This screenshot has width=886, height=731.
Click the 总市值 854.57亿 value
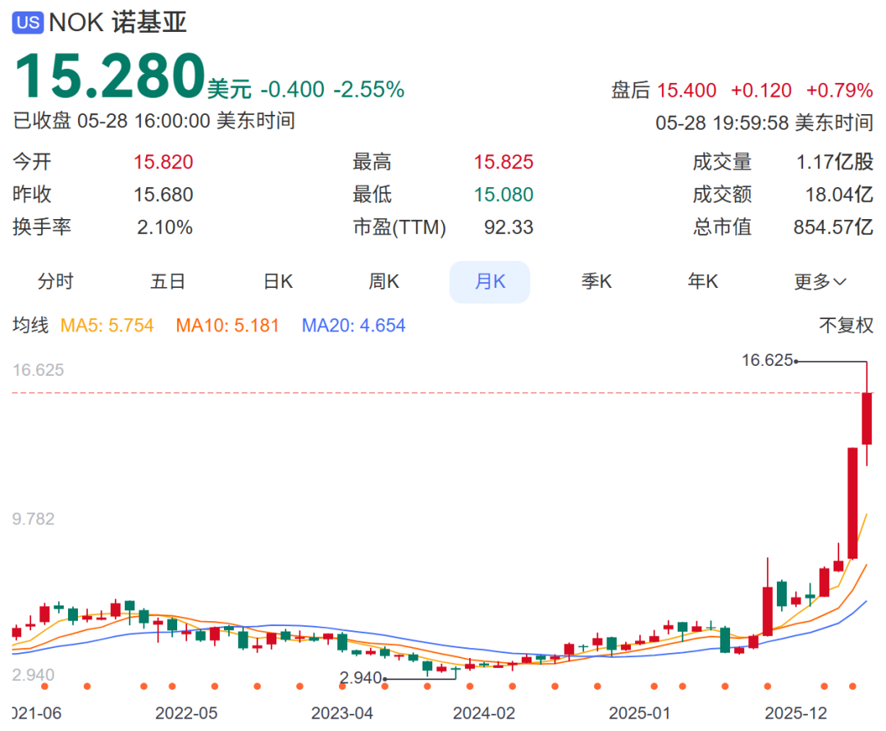833,227
